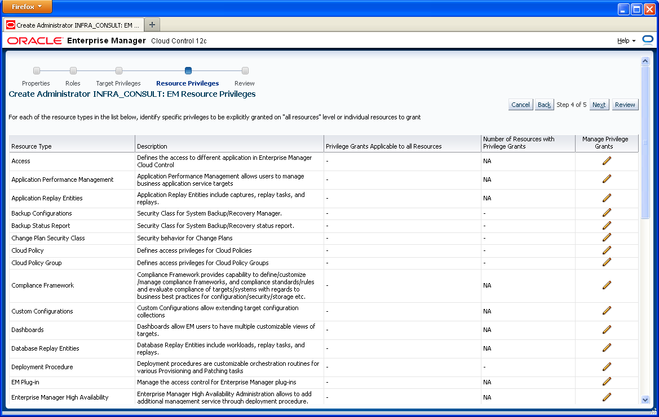
Task: Click the Manage Privilege Grants column header
Action: [607, 144]
